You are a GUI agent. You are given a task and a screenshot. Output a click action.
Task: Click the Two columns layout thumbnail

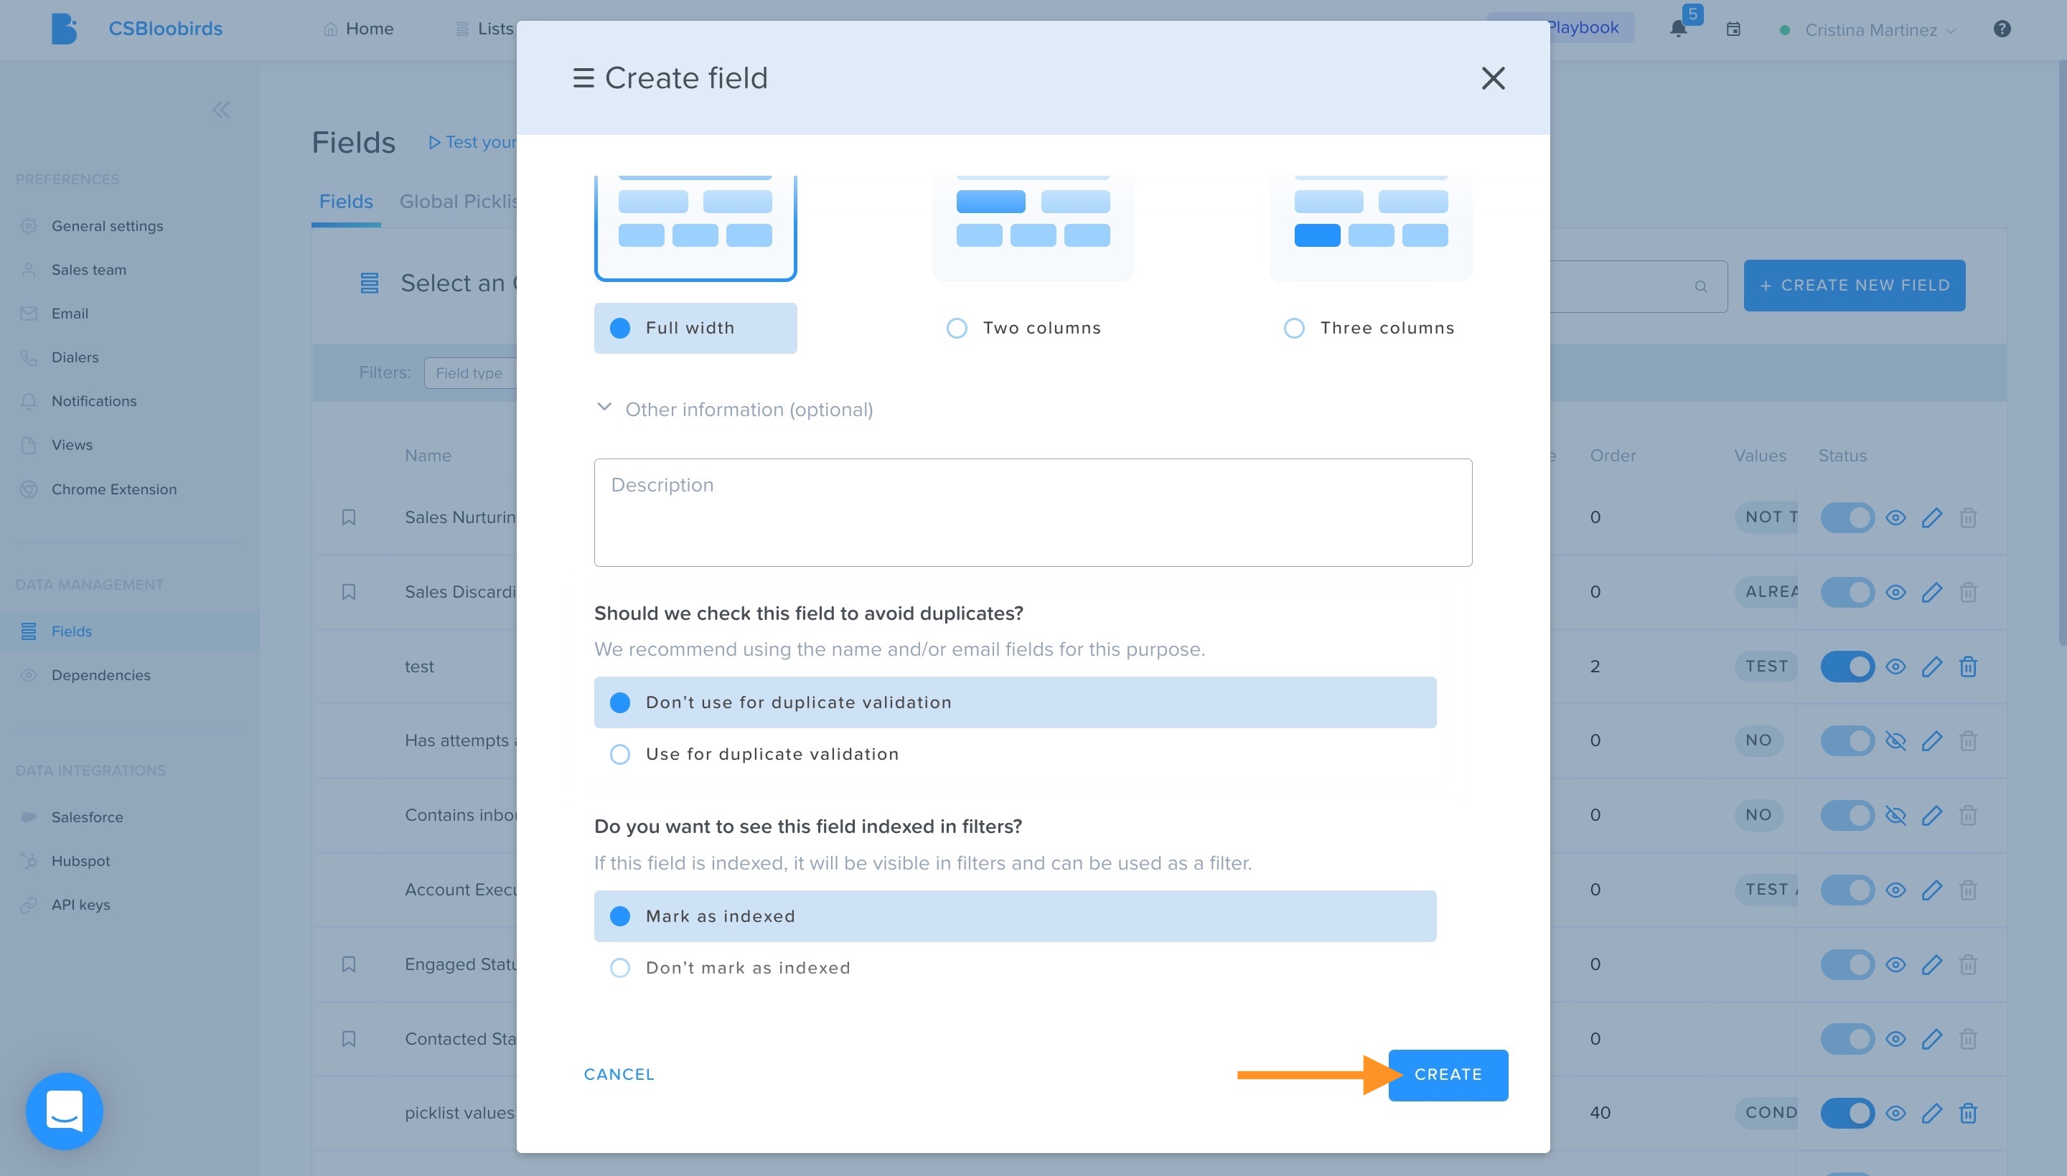pos(1033,227)
